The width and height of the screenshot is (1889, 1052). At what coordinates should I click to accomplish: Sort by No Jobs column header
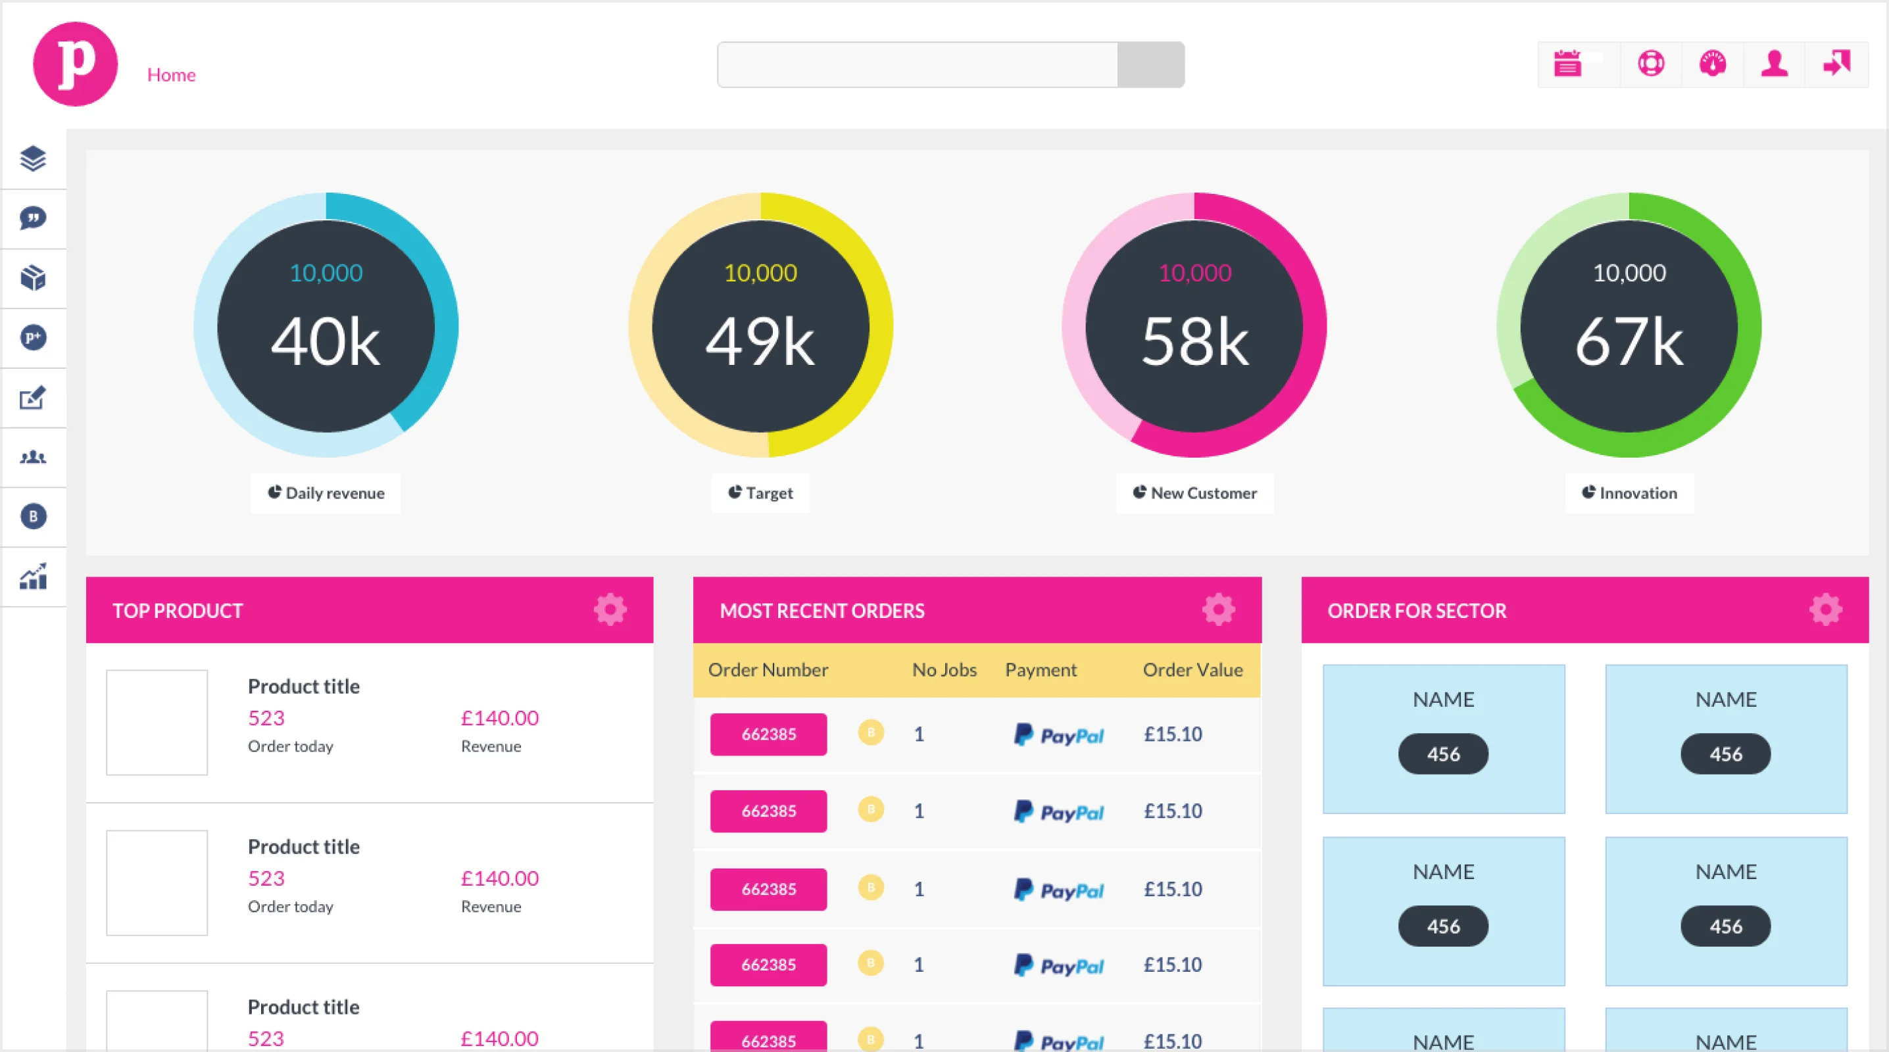pyautogui.click(x=944, y=670)
